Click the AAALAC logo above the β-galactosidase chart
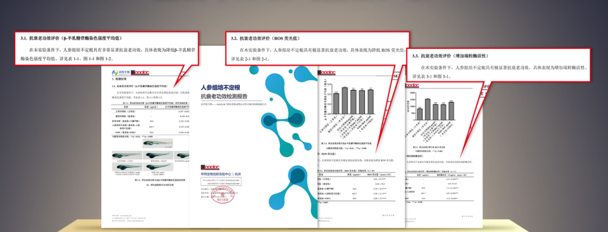The width and height of the screenshot is (608, 232). (327, 72)
